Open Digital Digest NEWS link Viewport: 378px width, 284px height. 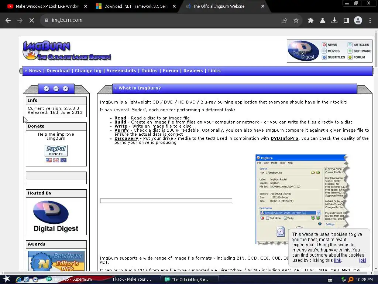[330, 45]
